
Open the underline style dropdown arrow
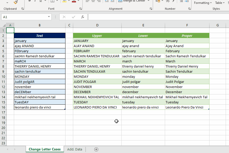click(45, 1)
